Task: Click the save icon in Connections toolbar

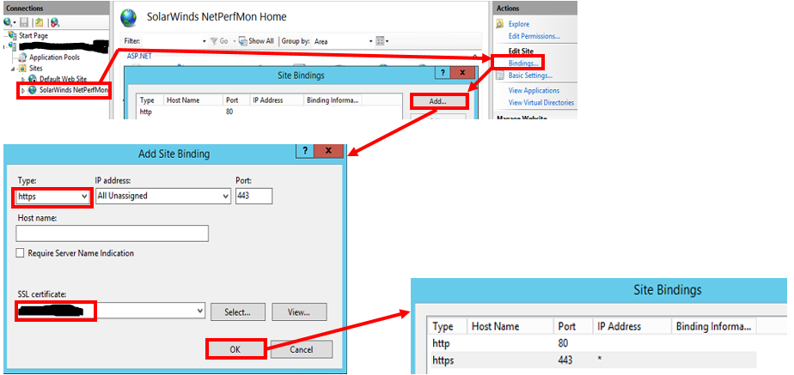Action: [24, 23]
